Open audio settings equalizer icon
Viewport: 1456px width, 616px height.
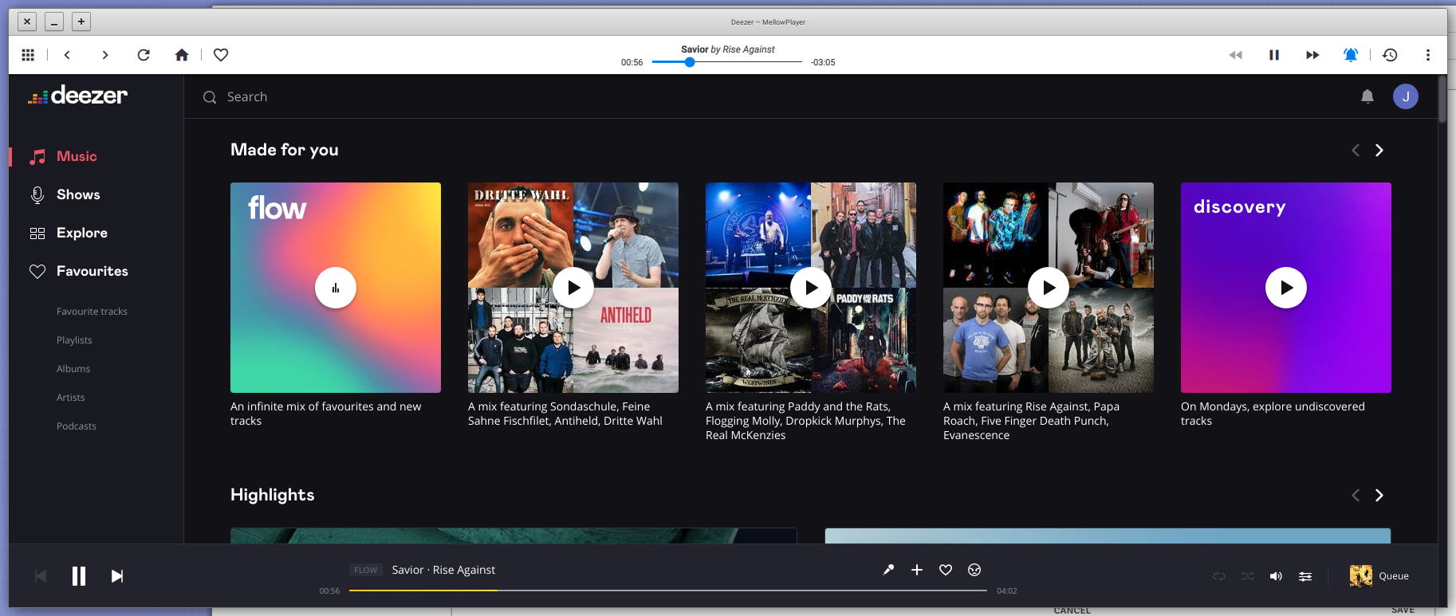(1305, 576)
